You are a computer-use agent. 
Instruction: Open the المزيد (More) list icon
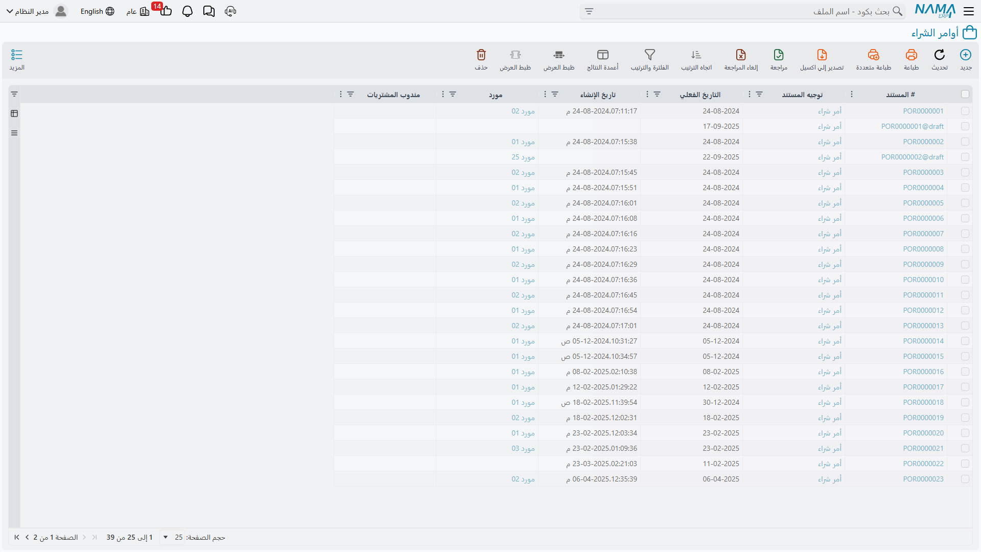pos(17,55)
